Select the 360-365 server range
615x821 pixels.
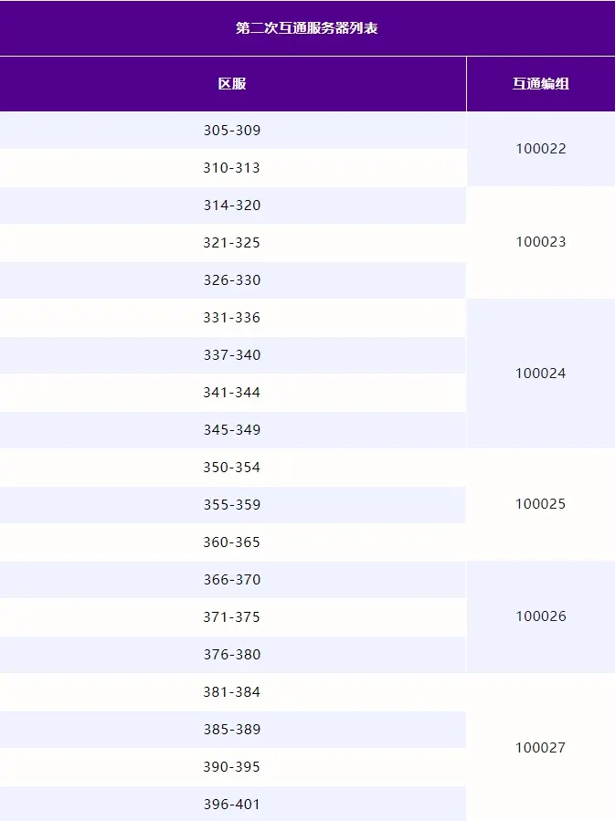point(233,542)
